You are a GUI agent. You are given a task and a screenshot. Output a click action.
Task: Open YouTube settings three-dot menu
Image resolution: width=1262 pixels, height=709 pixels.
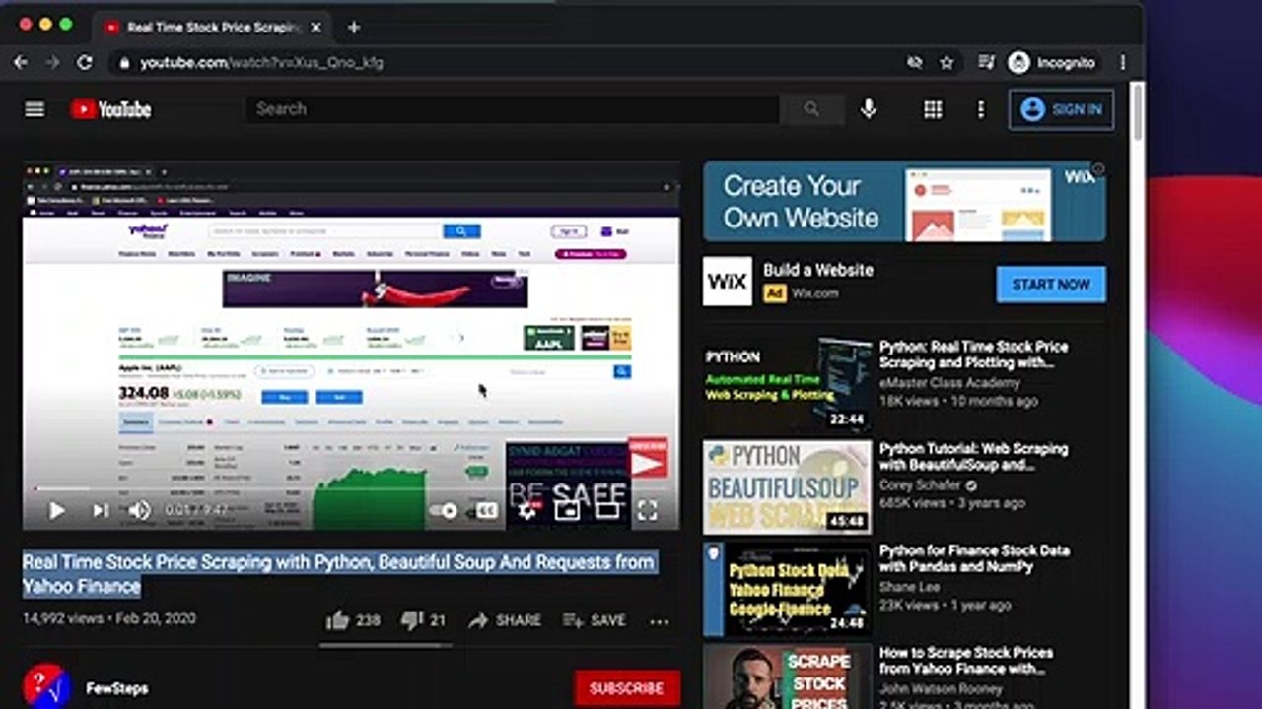pos(980,109)
